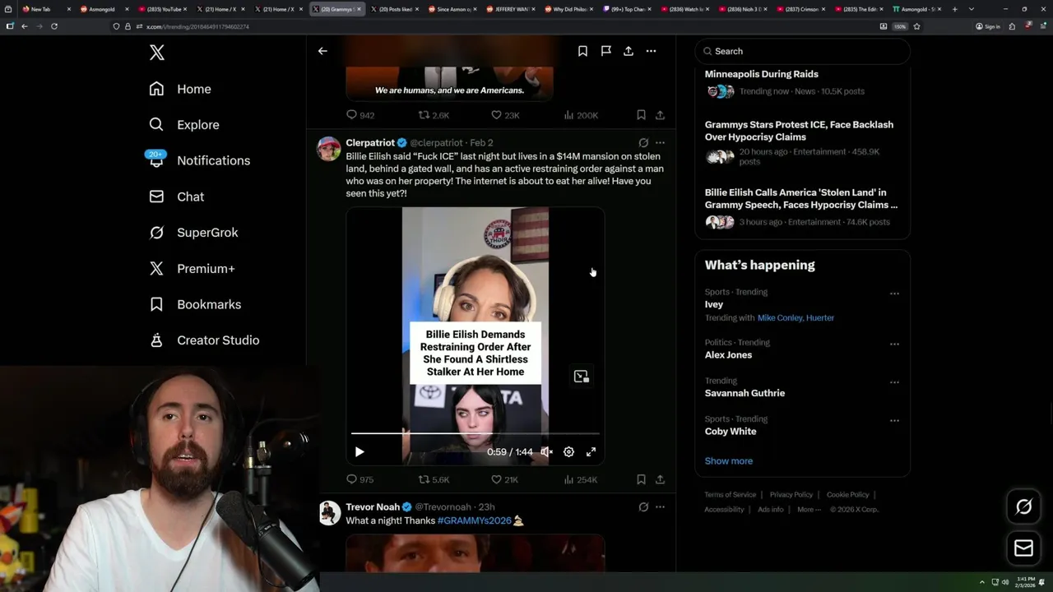This screenshot has height=592, width=1053.
Task: Bookmark Clerpatriot's post
Action: [x=641, y=479]
